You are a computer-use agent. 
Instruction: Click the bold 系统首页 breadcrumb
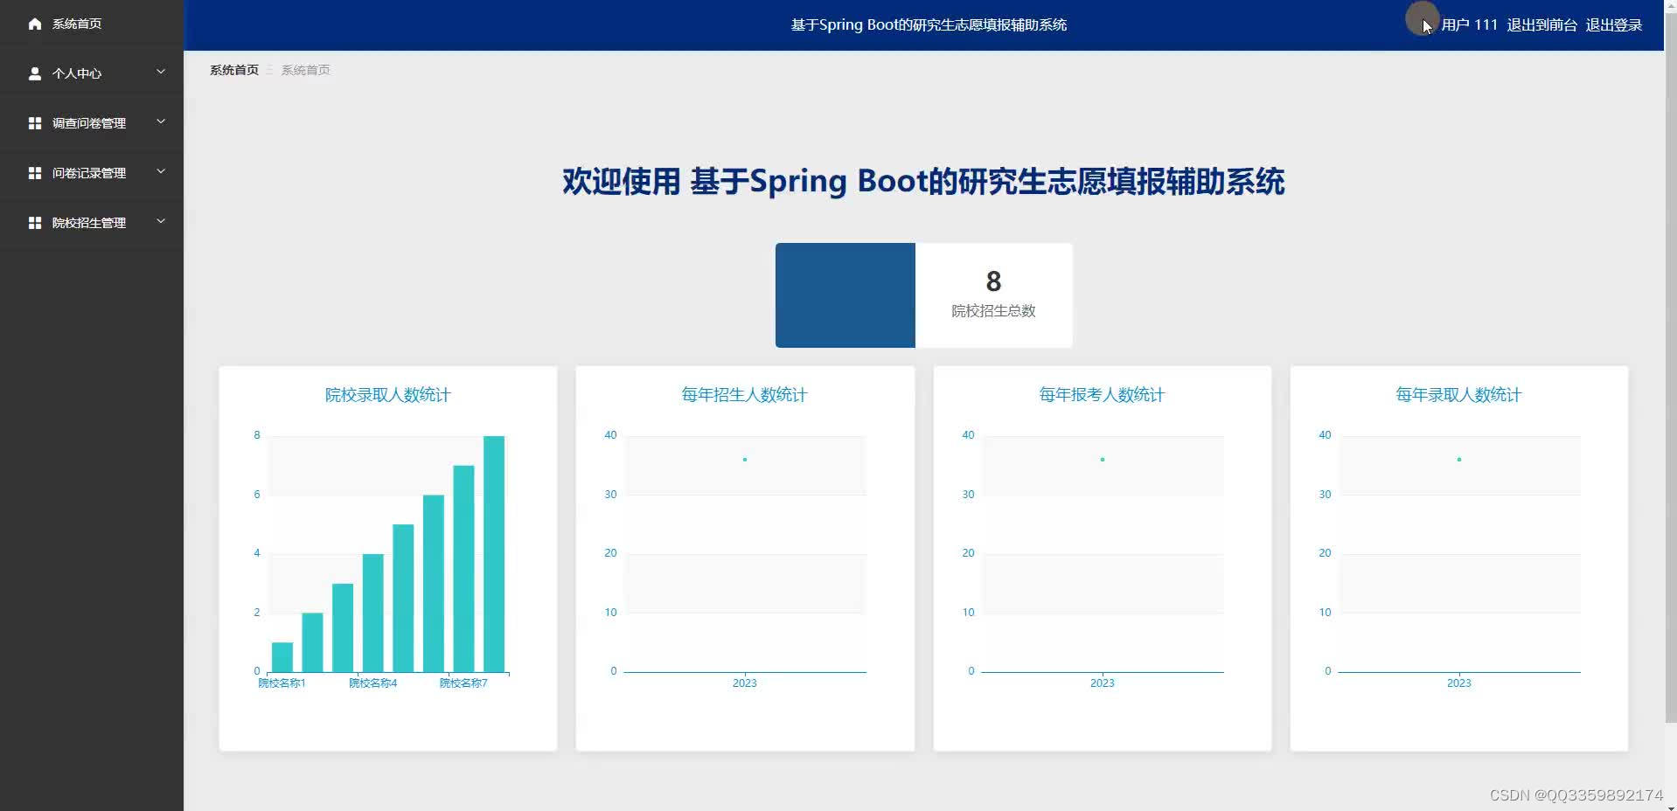pos(234,70)
